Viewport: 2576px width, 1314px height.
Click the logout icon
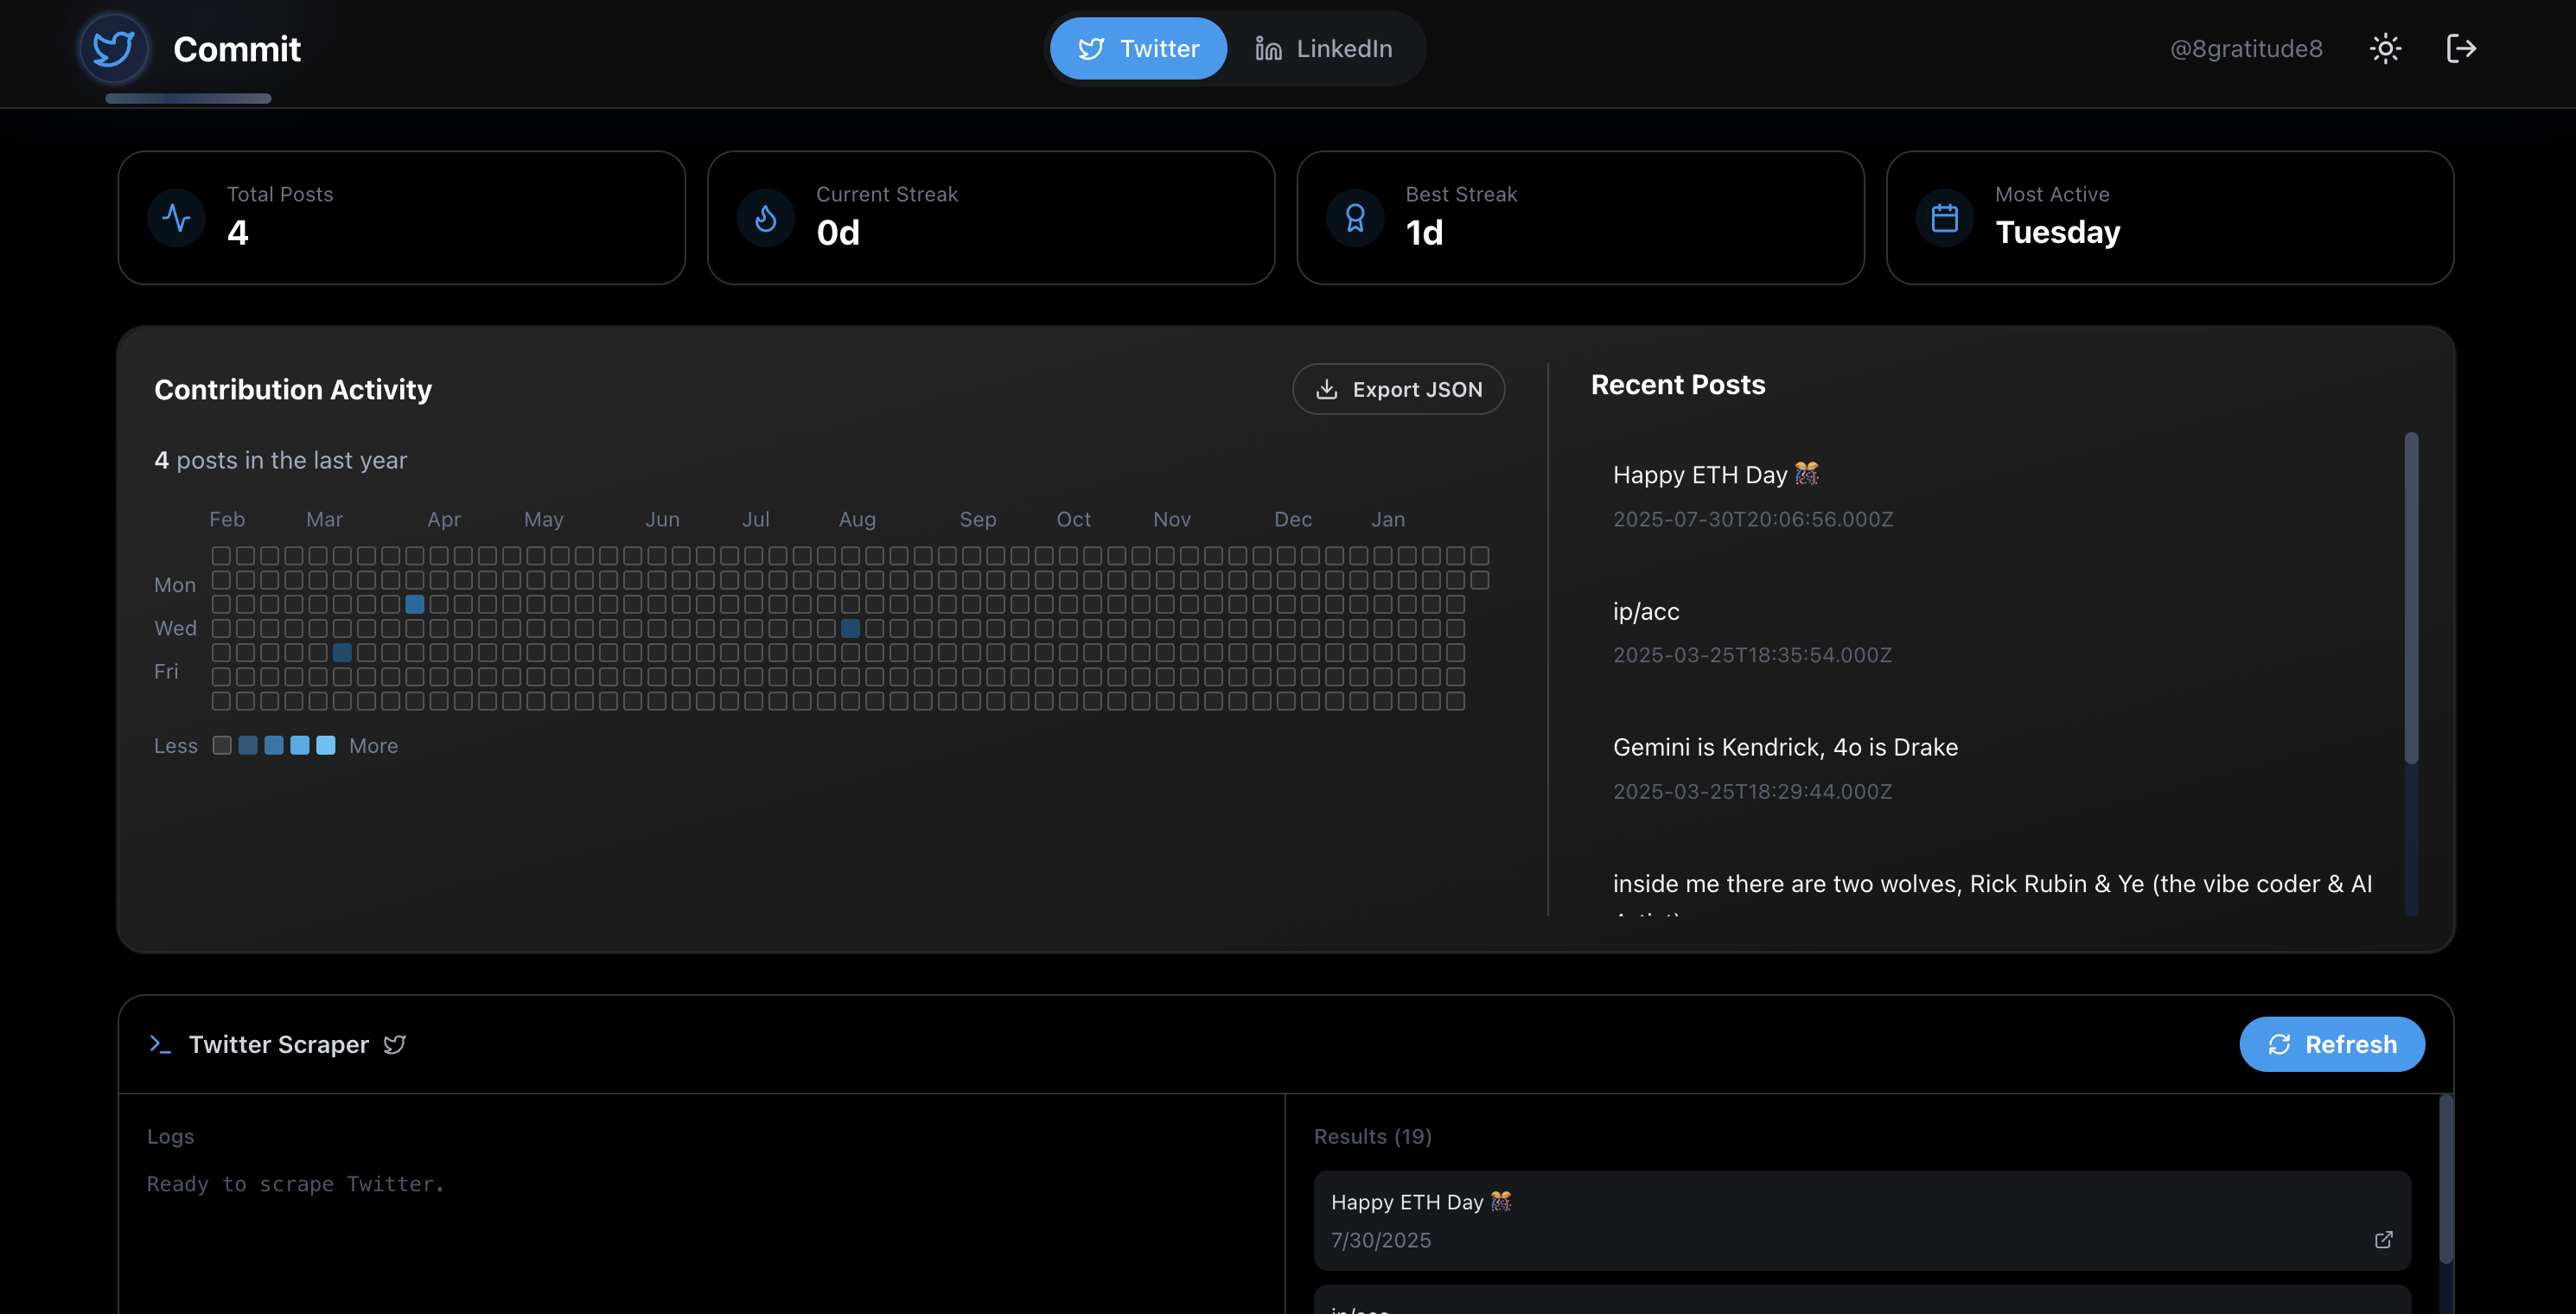[x=2462, y=47]
